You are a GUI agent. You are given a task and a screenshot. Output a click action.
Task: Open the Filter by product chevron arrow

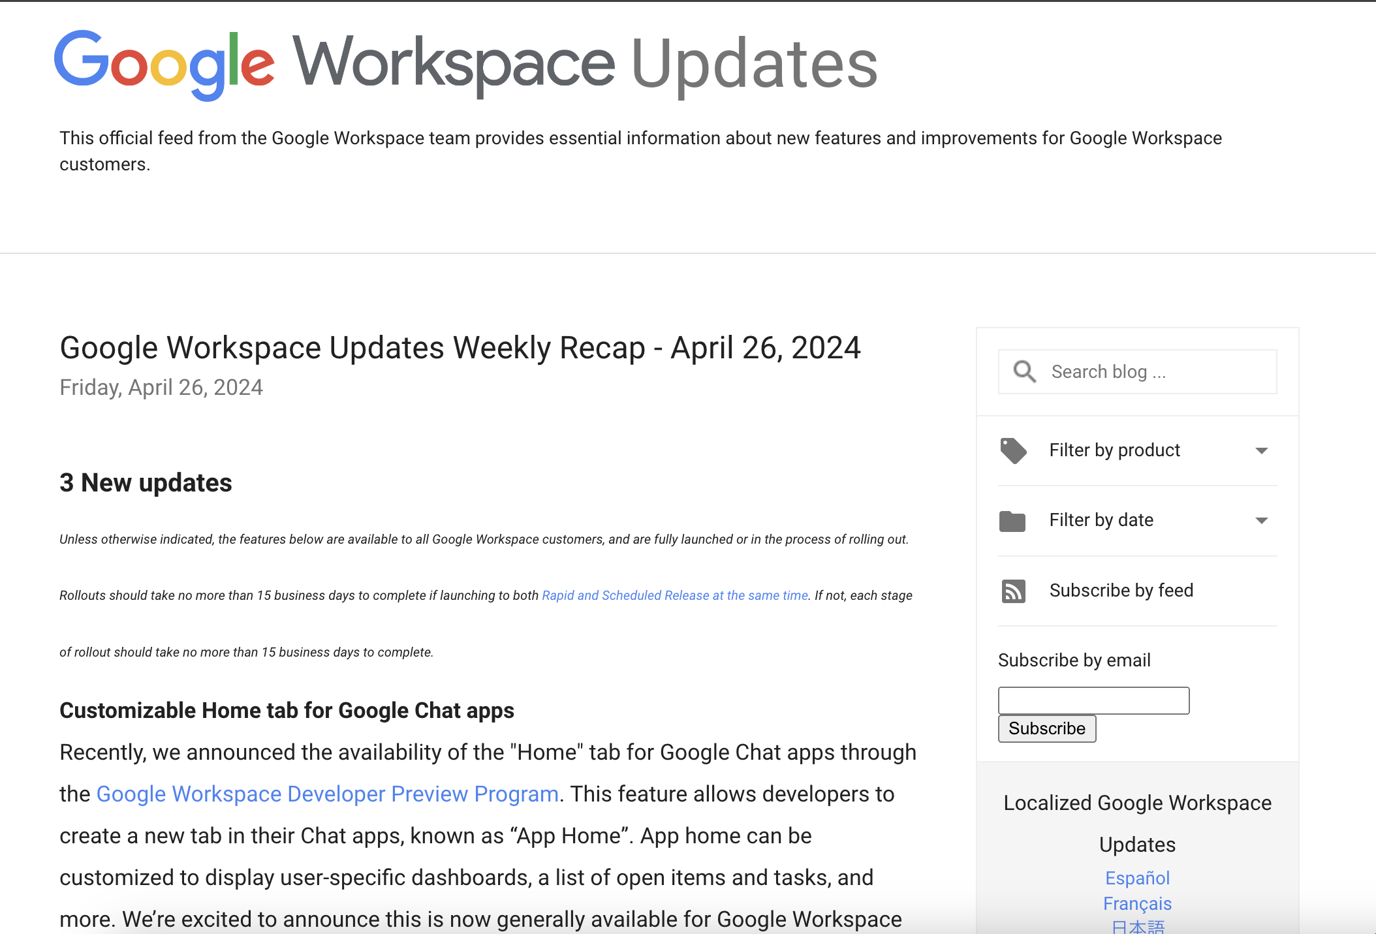point(1262,450)
